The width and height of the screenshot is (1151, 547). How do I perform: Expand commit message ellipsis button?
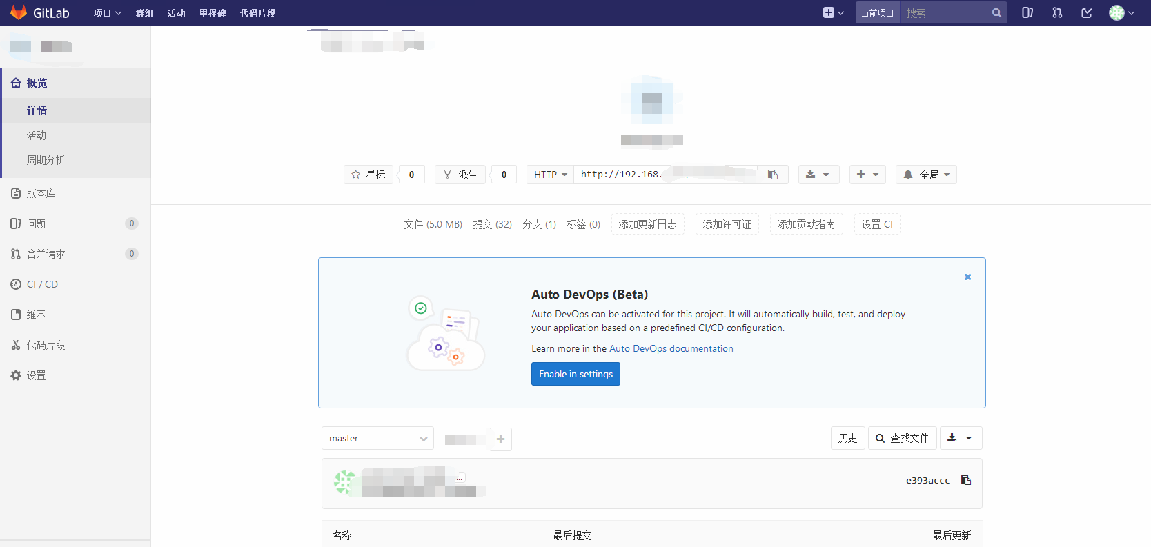coord(460,477)
